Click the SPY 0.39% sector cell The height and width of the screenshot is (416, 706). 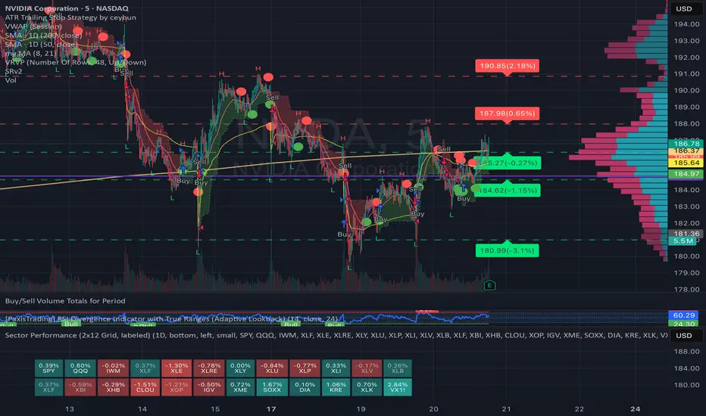click(48, 368)
